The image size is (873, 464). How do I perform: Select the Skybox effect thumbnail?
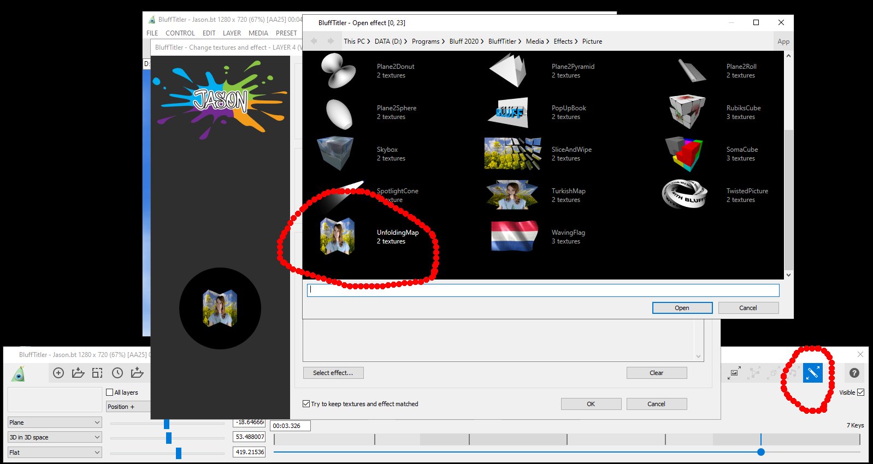(335, 153)
